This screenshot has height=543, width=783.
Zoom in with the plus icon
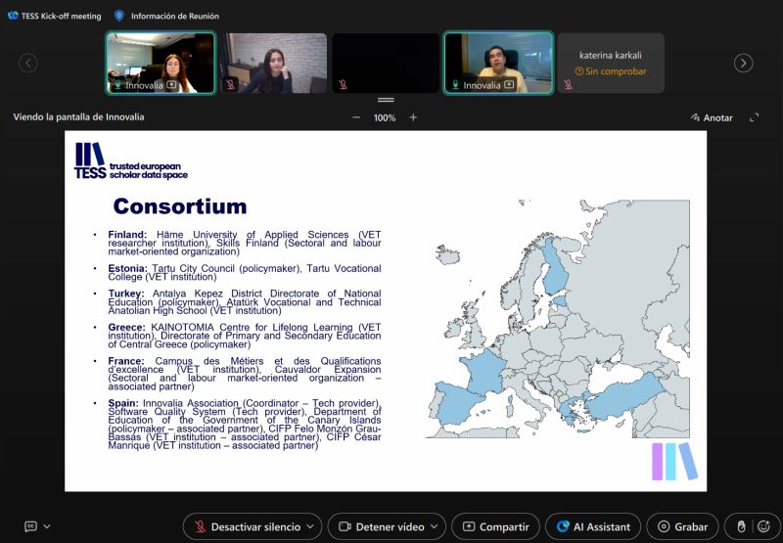413,117
